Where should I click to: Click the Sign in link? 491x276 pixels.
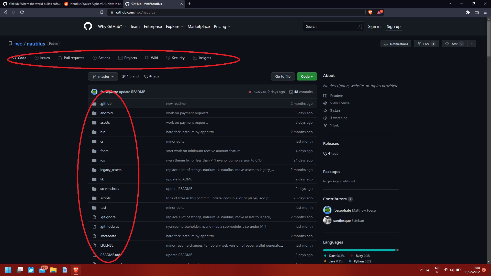click(374, 27)
